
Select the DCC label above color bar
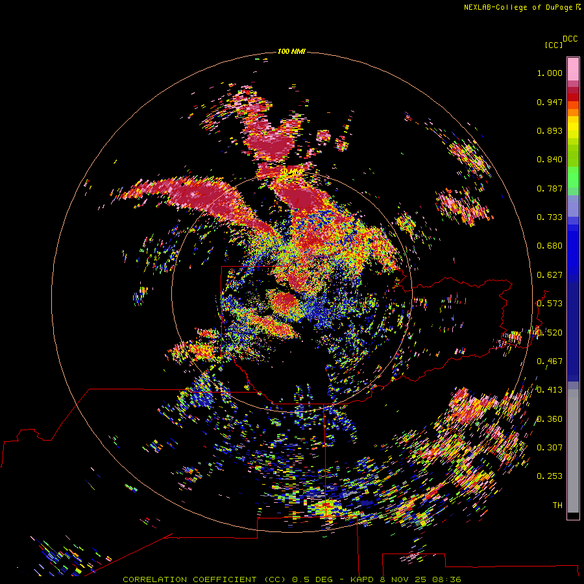[570, 39]
